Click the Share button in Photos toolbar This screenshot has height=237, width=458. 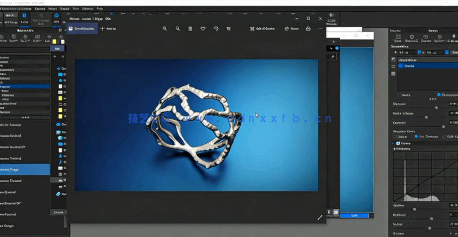click(x=291, y=28)
